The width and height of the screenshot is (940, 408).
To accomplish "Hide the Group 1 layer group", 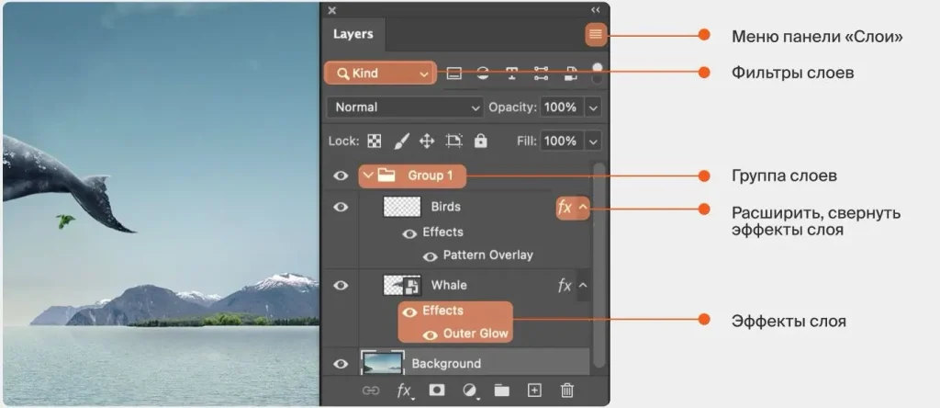I will (x=341, y=175).
